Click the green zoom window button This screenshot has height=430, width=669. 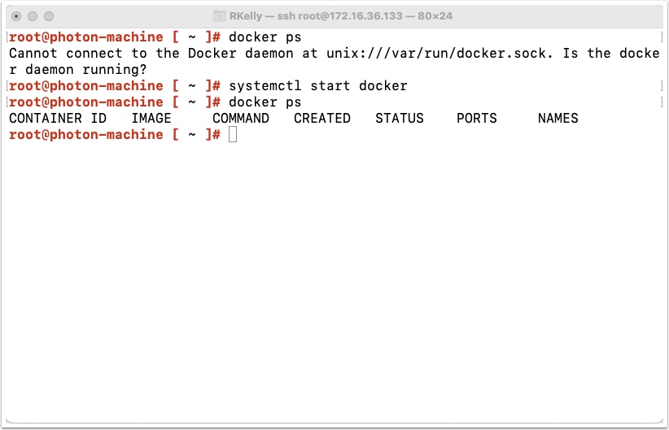(49, 16)
